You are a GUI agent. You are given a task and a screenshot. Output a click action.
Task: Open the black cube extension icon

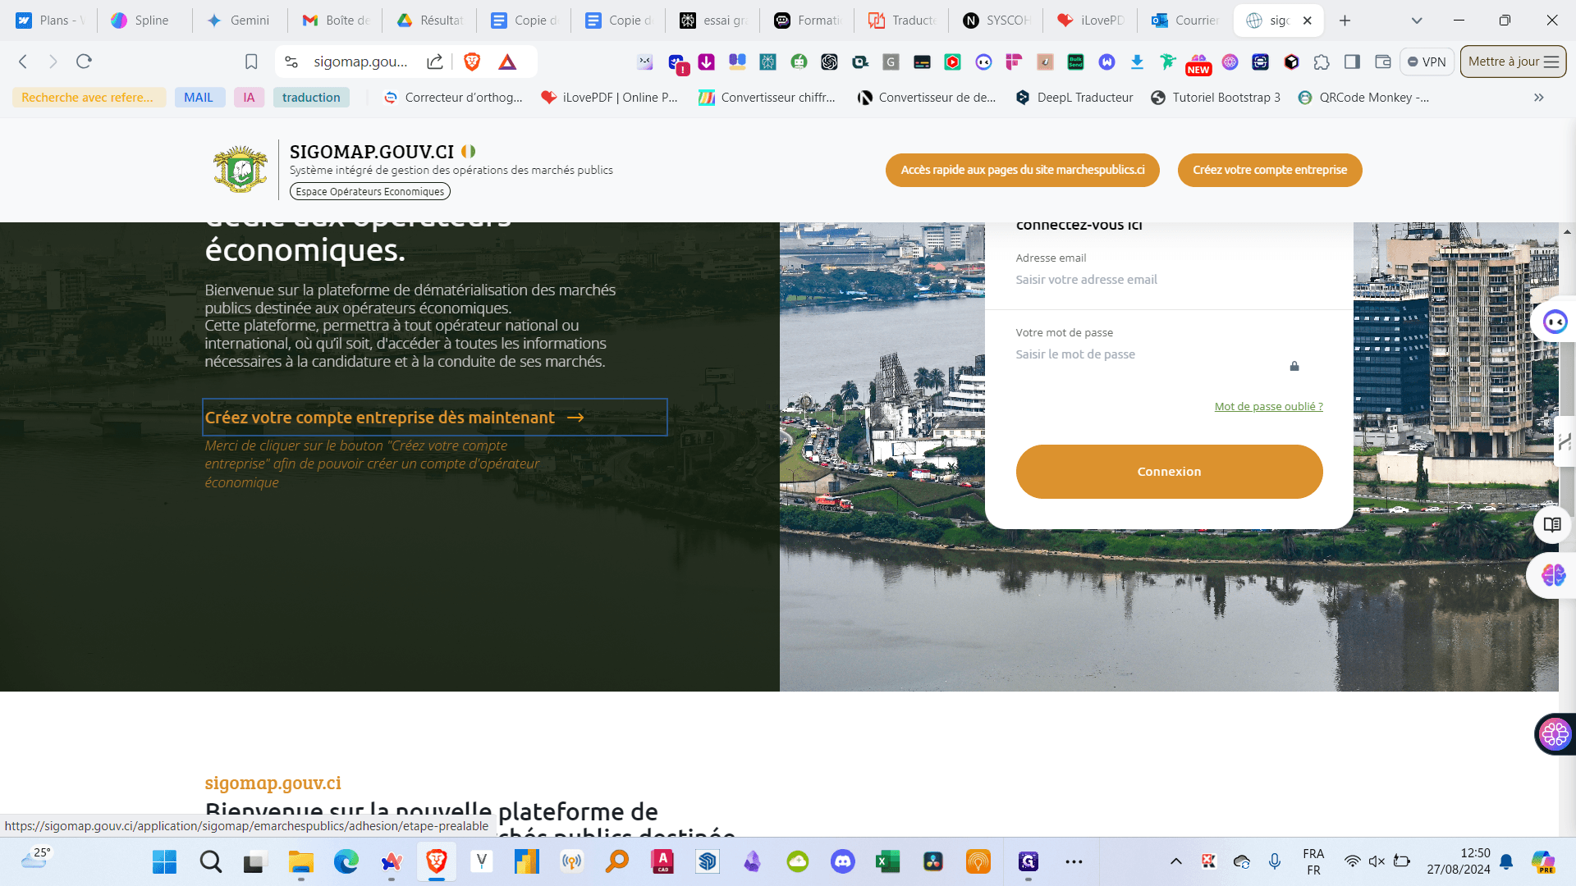click(1291, 62)
